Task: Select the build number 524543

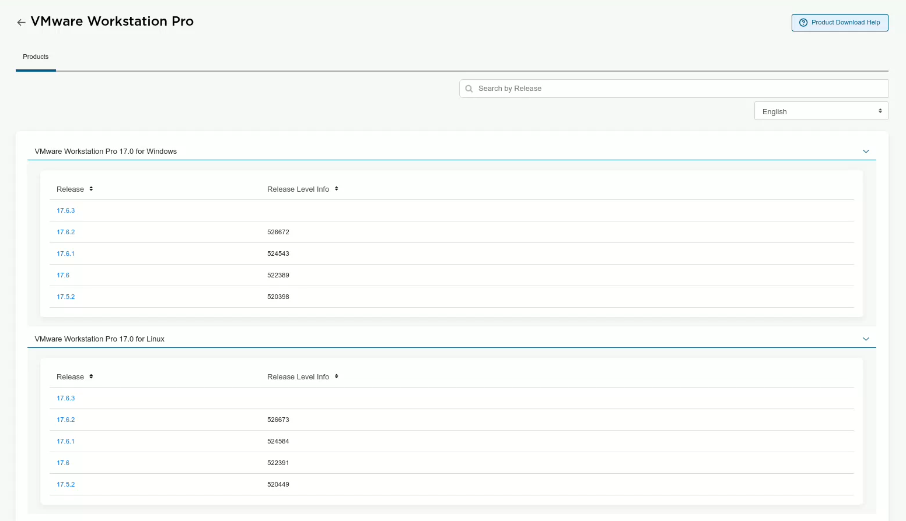Action: (278, 254)
